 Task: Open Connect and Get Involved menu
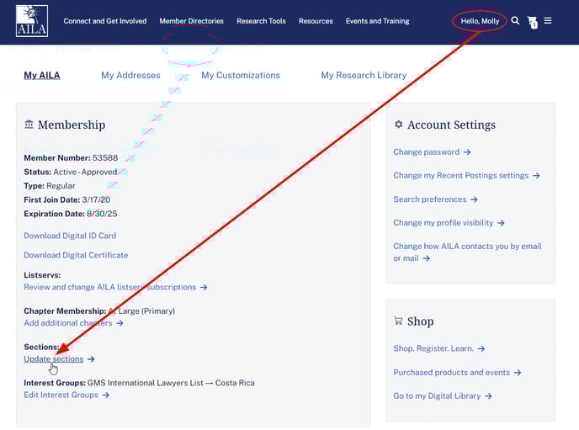click(x=104, y=21)
